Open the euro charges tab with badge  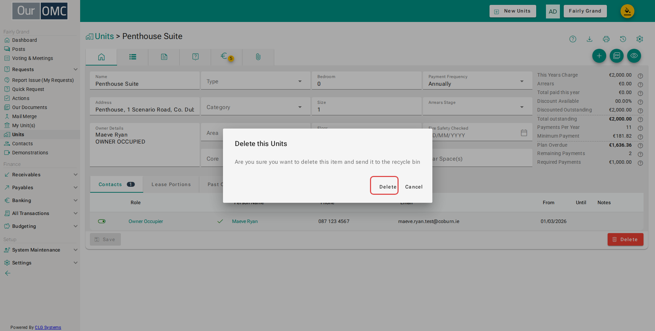[227, 57]
